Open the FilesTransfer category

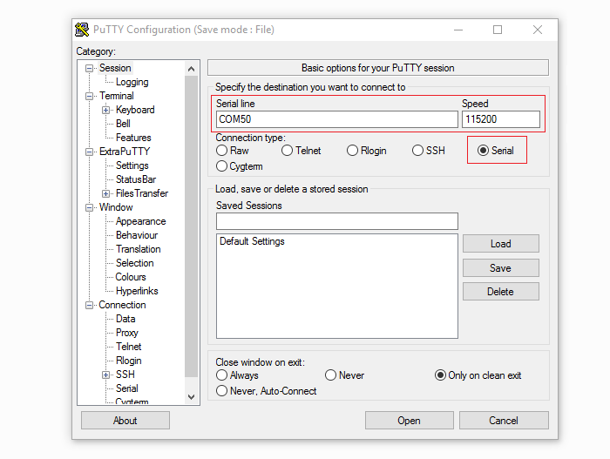tap(142, 193)
